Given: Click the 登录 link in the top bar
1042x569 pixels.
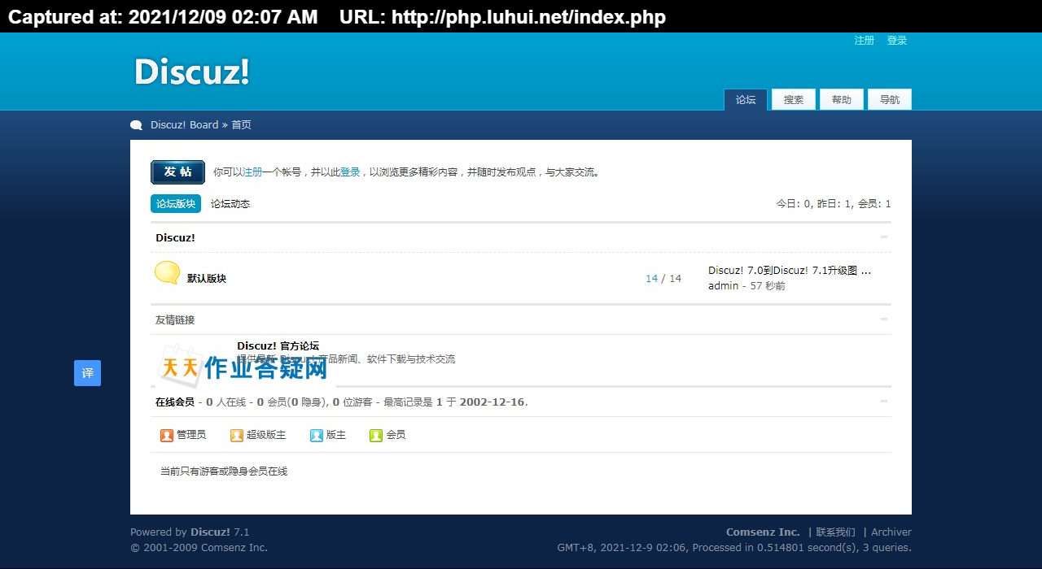Looking at the screenshot, I should click(x=897, y=41).
